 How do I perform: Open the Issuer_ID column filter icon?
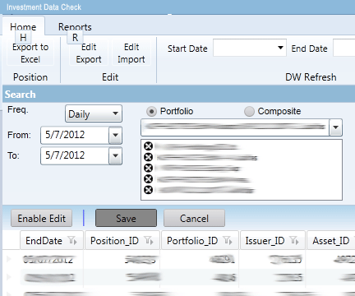[x=295, y=241]
